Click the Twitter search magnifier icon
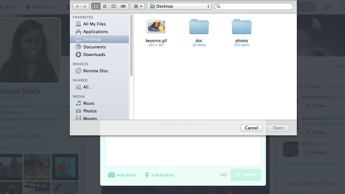 pyautogui.click(x=311, y=7)
